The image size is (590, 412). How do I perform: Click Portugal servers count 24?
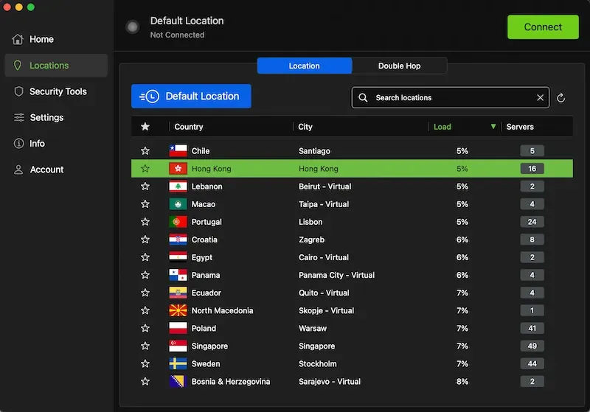click(532, 222)
